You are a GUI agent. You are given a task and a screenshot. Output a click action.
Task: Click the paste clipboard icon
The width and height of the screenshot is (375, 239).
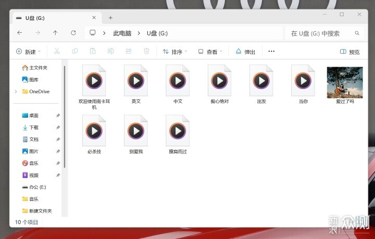click(x=93, y=51)
